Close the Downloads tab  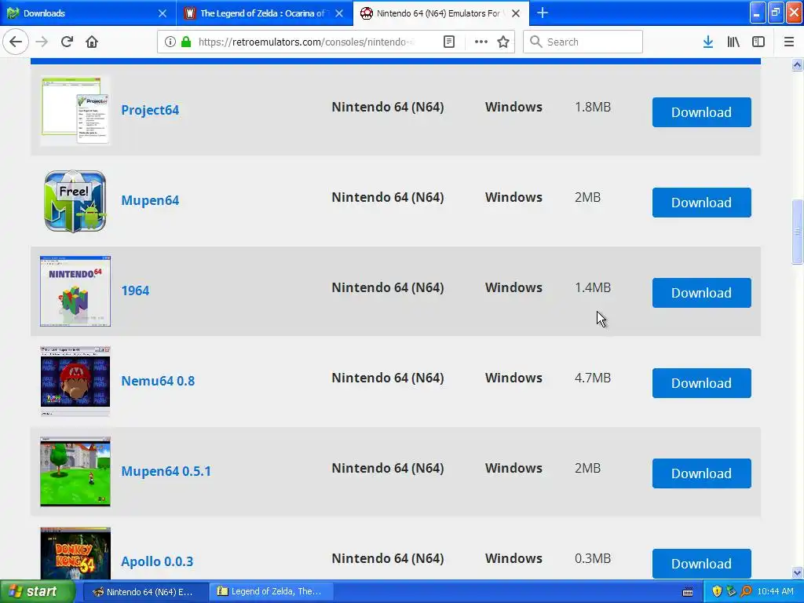[x=163, y=13]
